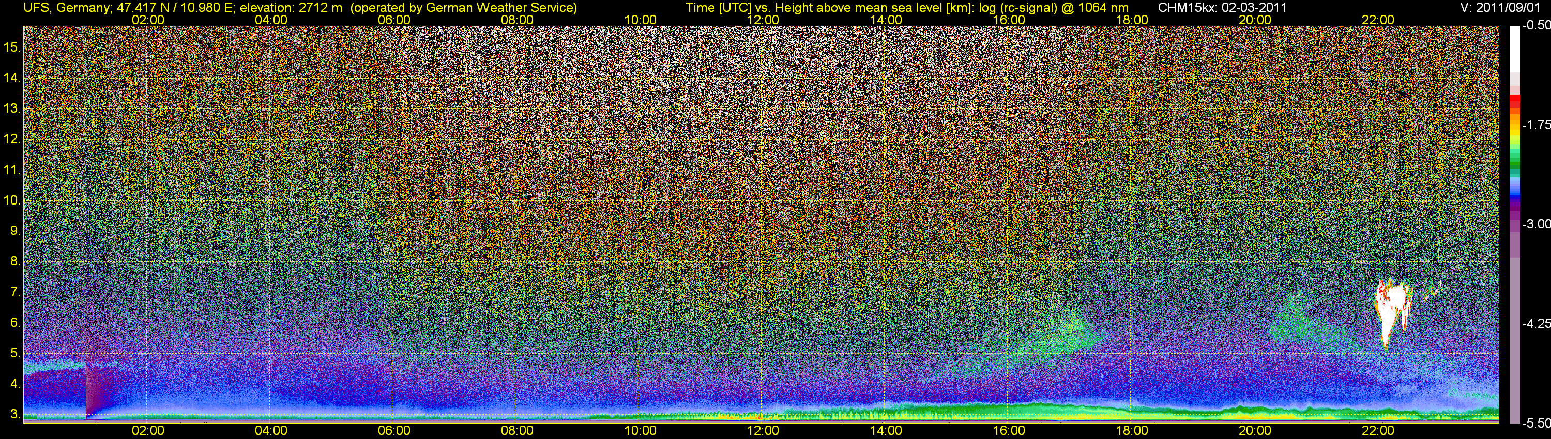Select the "operated by German Weather Service" note
Screen dimensions: 1551x439
(463, 8)
